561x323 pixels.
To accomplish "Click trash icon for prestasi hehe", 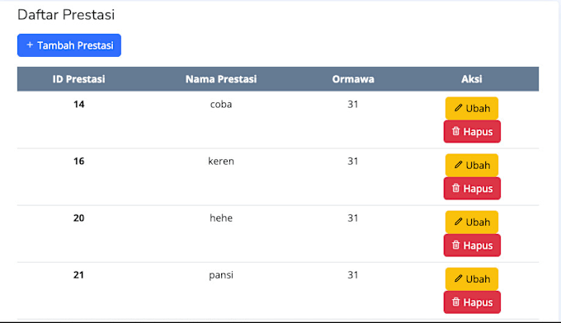I will click(455, 245).
